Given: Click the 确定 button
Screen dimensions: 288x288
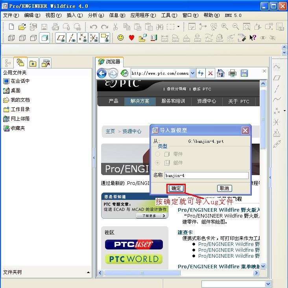Looking at the screenshot, I should pos(176,188).
